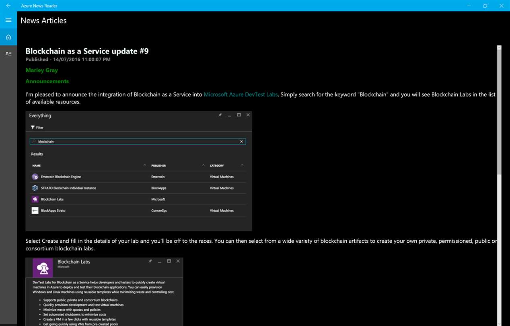Screen dimensions: 510x326
Task: Open the hamburger navigation menu
Action: (x=8, y=20)
